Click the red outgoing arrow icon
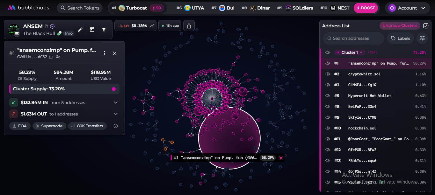 pos(14,114)
